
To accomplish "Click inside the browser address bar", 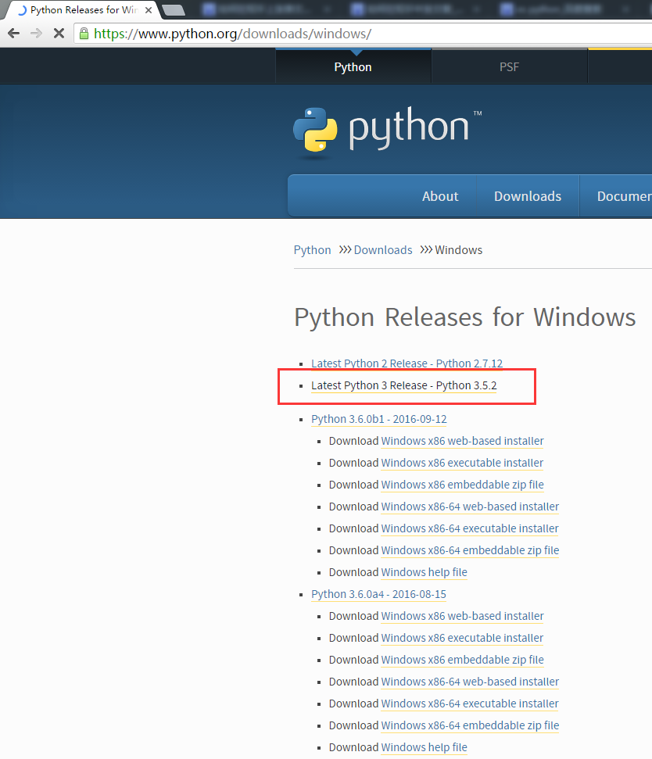I will coord(235,34).
